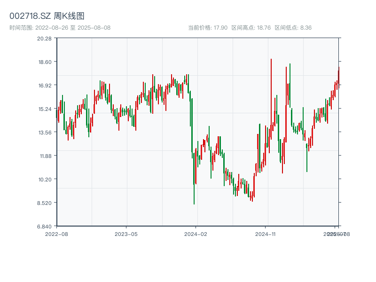Click the y-axis value 16.92

[45, 86]
